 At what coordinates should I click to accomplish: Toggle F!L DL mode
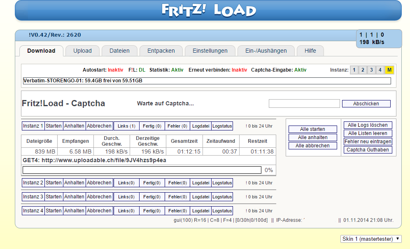click(142, 70)
